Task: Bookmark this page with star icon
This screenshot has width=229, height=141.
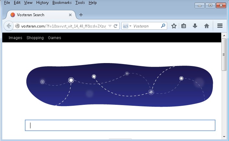Action: 174,26
